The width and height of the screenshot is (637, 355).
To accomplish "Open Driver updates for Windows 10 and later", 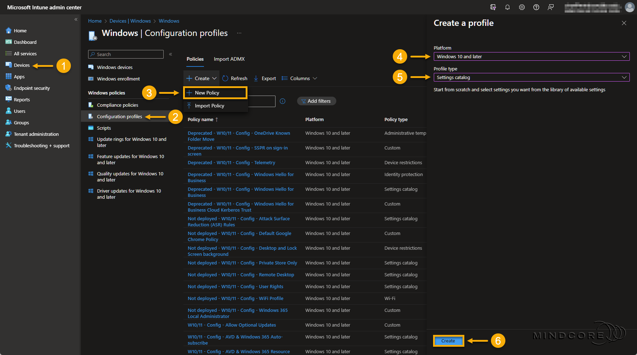I will coord(129,194).
